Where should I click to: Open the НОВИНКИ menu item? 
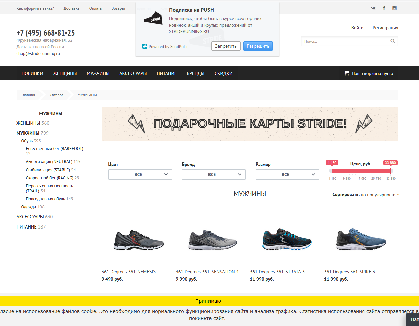(32, 73)
